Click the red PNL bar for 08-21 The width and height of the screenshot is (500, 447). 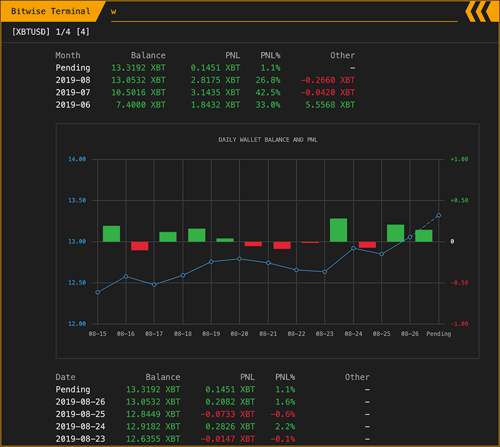click(282, 245)
